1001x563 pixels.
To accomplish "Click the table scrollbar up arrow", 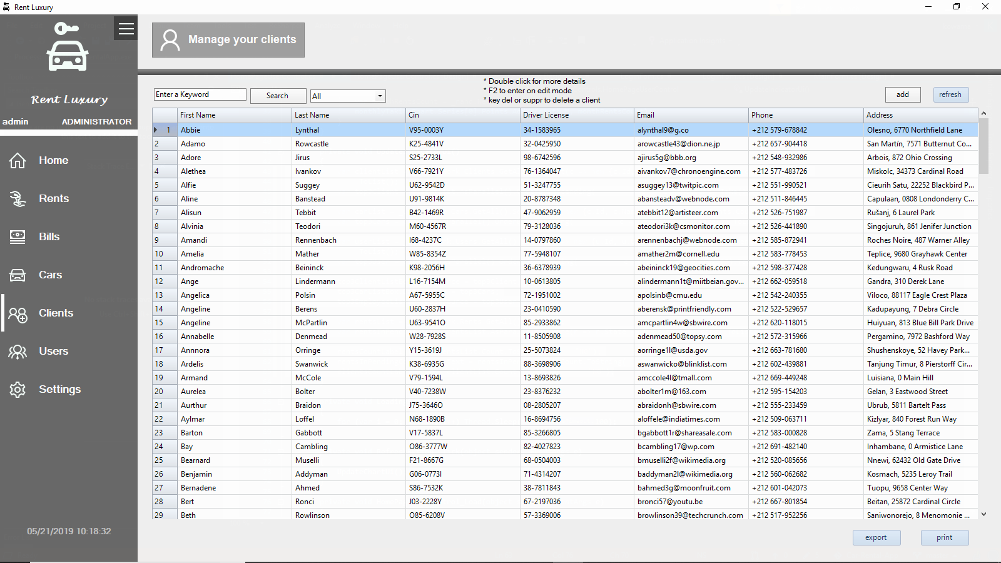I will 983,113.
